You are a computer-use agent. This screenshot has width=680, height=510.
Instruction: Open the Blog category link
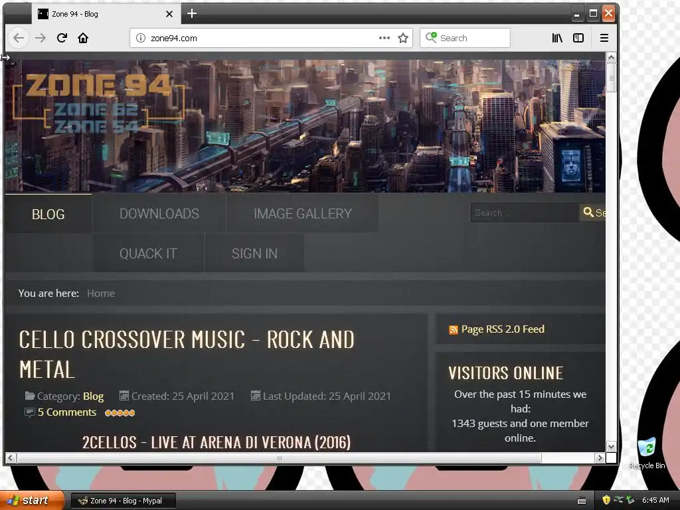(x=93, y=396)
